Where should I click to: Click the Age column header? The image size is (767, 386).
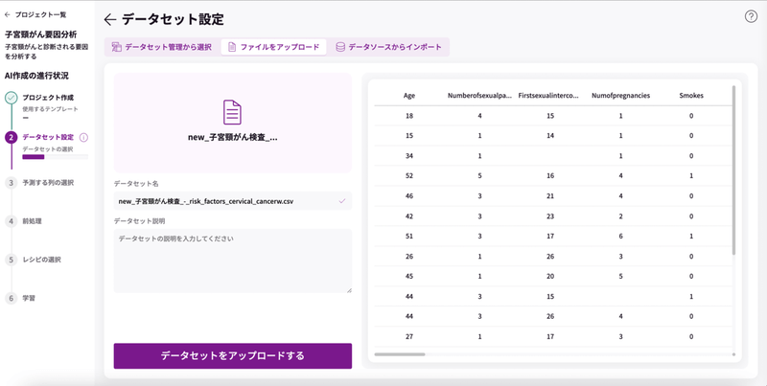[409, 96]
